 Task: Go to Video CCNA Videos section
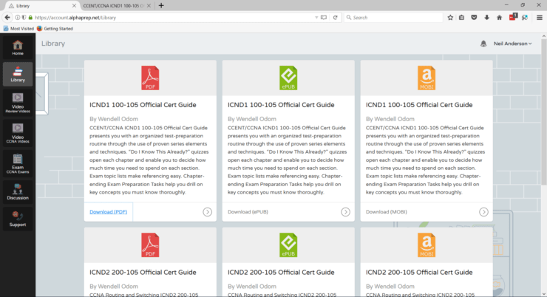pos(18,132)
